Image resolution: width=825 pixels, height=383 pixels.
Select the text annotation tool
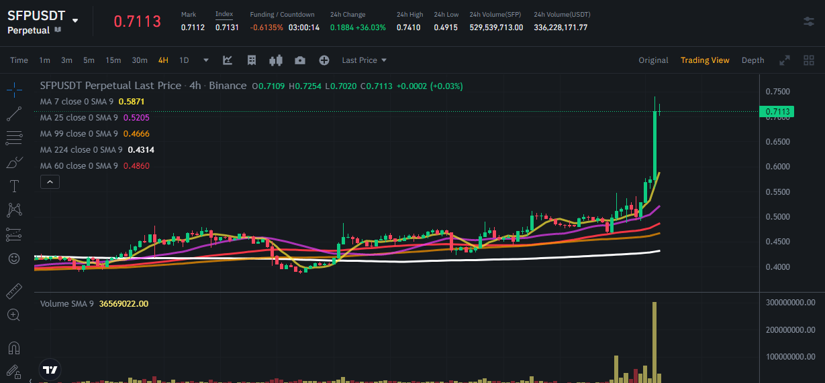coord(14,186)
